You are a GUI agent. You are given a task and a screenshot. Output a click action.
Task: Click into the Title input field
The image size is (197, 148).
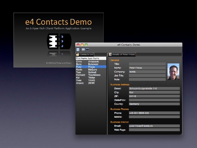click(x=147, y=64)
